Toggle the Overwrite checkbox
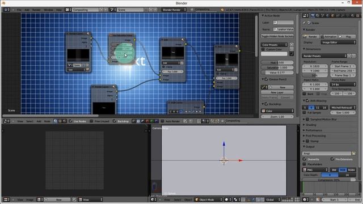Image resolution: width=363 pixels, height=204 pixels. click(305, 159)
